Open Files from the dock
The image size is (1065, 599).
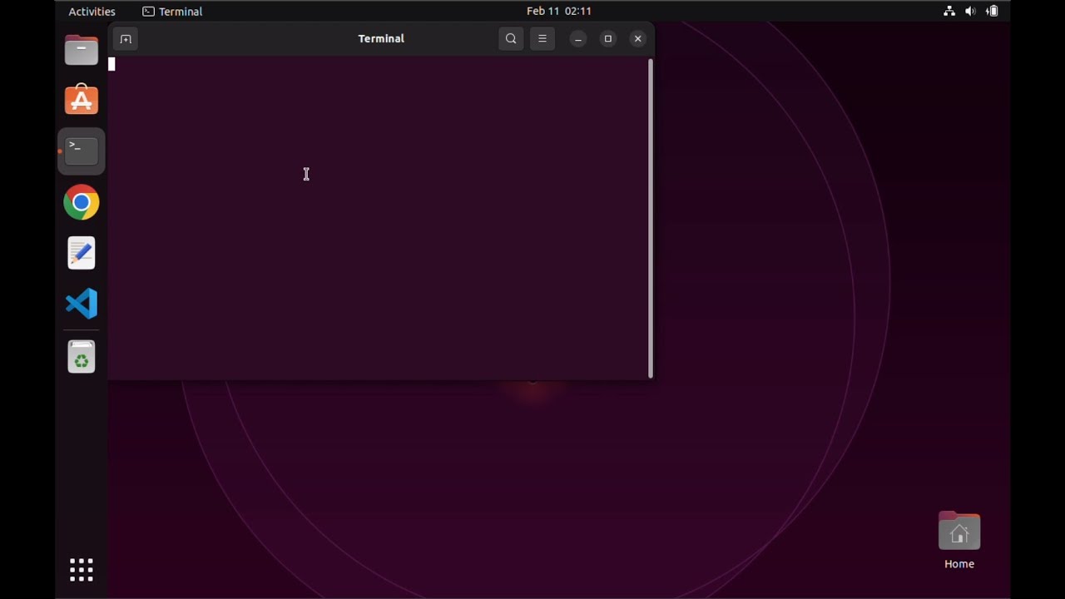click(82, 50)
